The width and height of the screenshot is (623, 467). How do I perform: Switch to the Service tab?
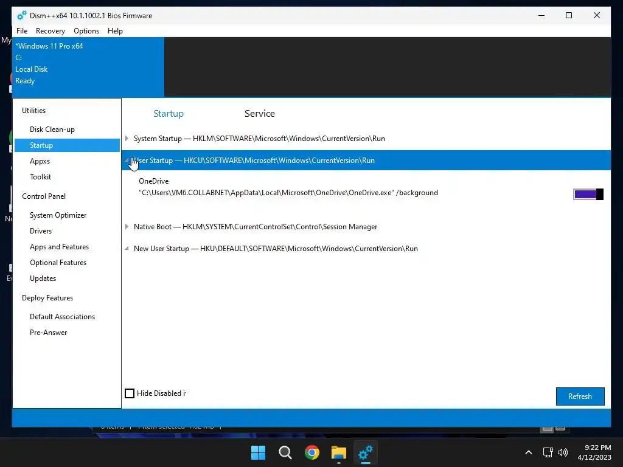(259, 114)
